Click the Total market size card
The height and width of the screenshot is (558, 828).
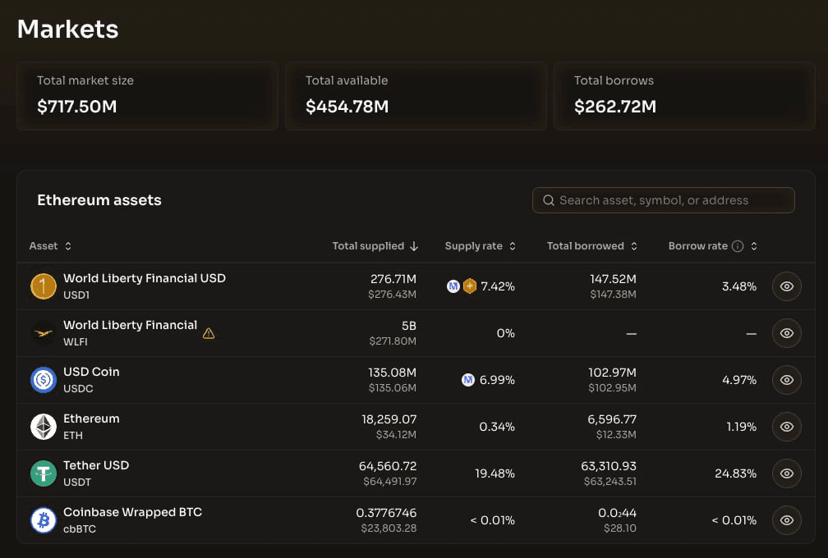coord(147,95)
